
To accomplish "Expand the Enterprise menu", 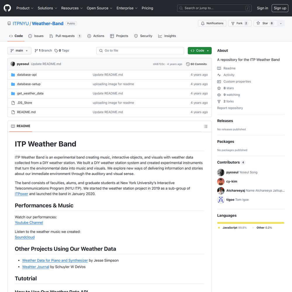I will point(127,8).
